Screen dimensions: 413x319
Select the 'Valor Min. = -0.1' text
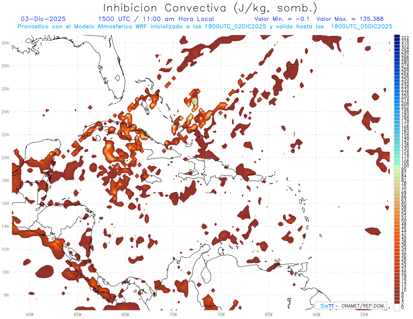[x=282, y=19]
